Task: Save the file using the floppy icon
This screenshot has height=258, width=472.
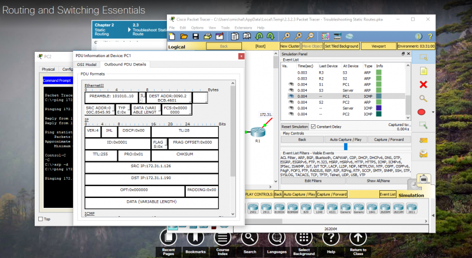Action: pos(196,37)
